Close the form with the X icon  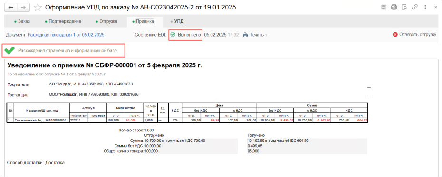coord(435,8)
